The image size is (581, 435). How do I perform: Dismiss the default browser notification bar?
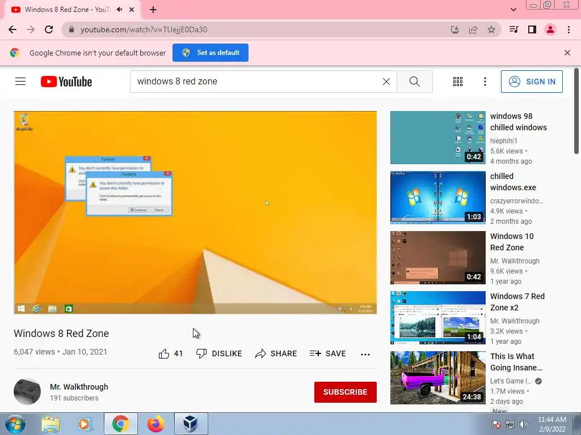tap(567, 53)
